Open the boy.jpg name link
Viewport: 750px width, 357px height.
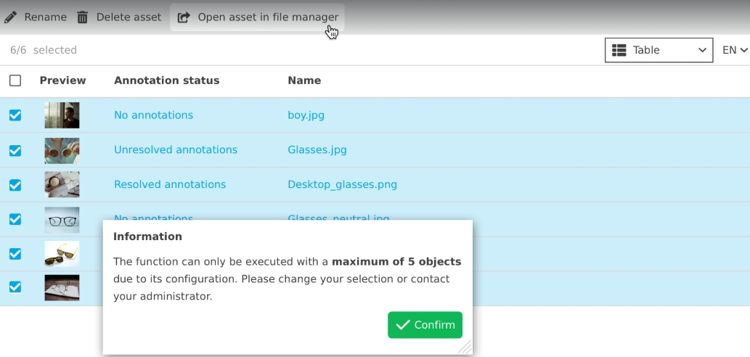click(306, 115)
